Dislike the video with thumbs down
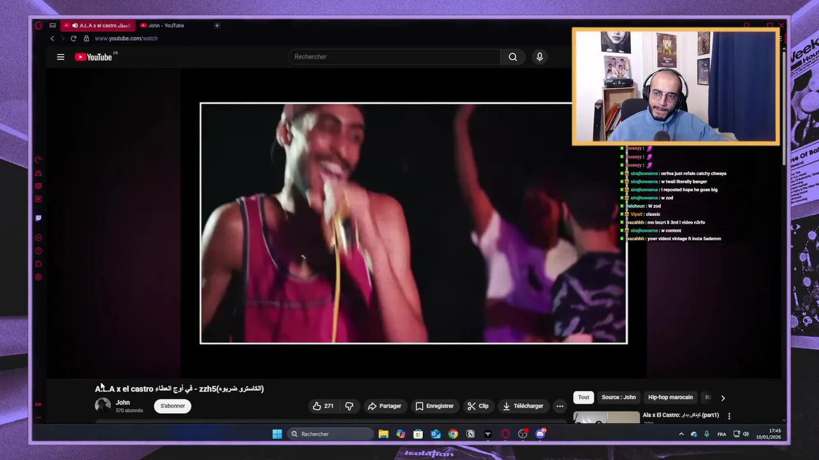 (349, 406)
